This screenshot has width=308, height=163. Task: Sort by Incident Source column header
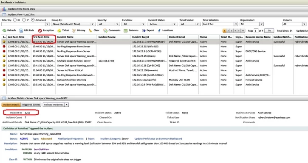pyautogui.click(x=114, y=37)
